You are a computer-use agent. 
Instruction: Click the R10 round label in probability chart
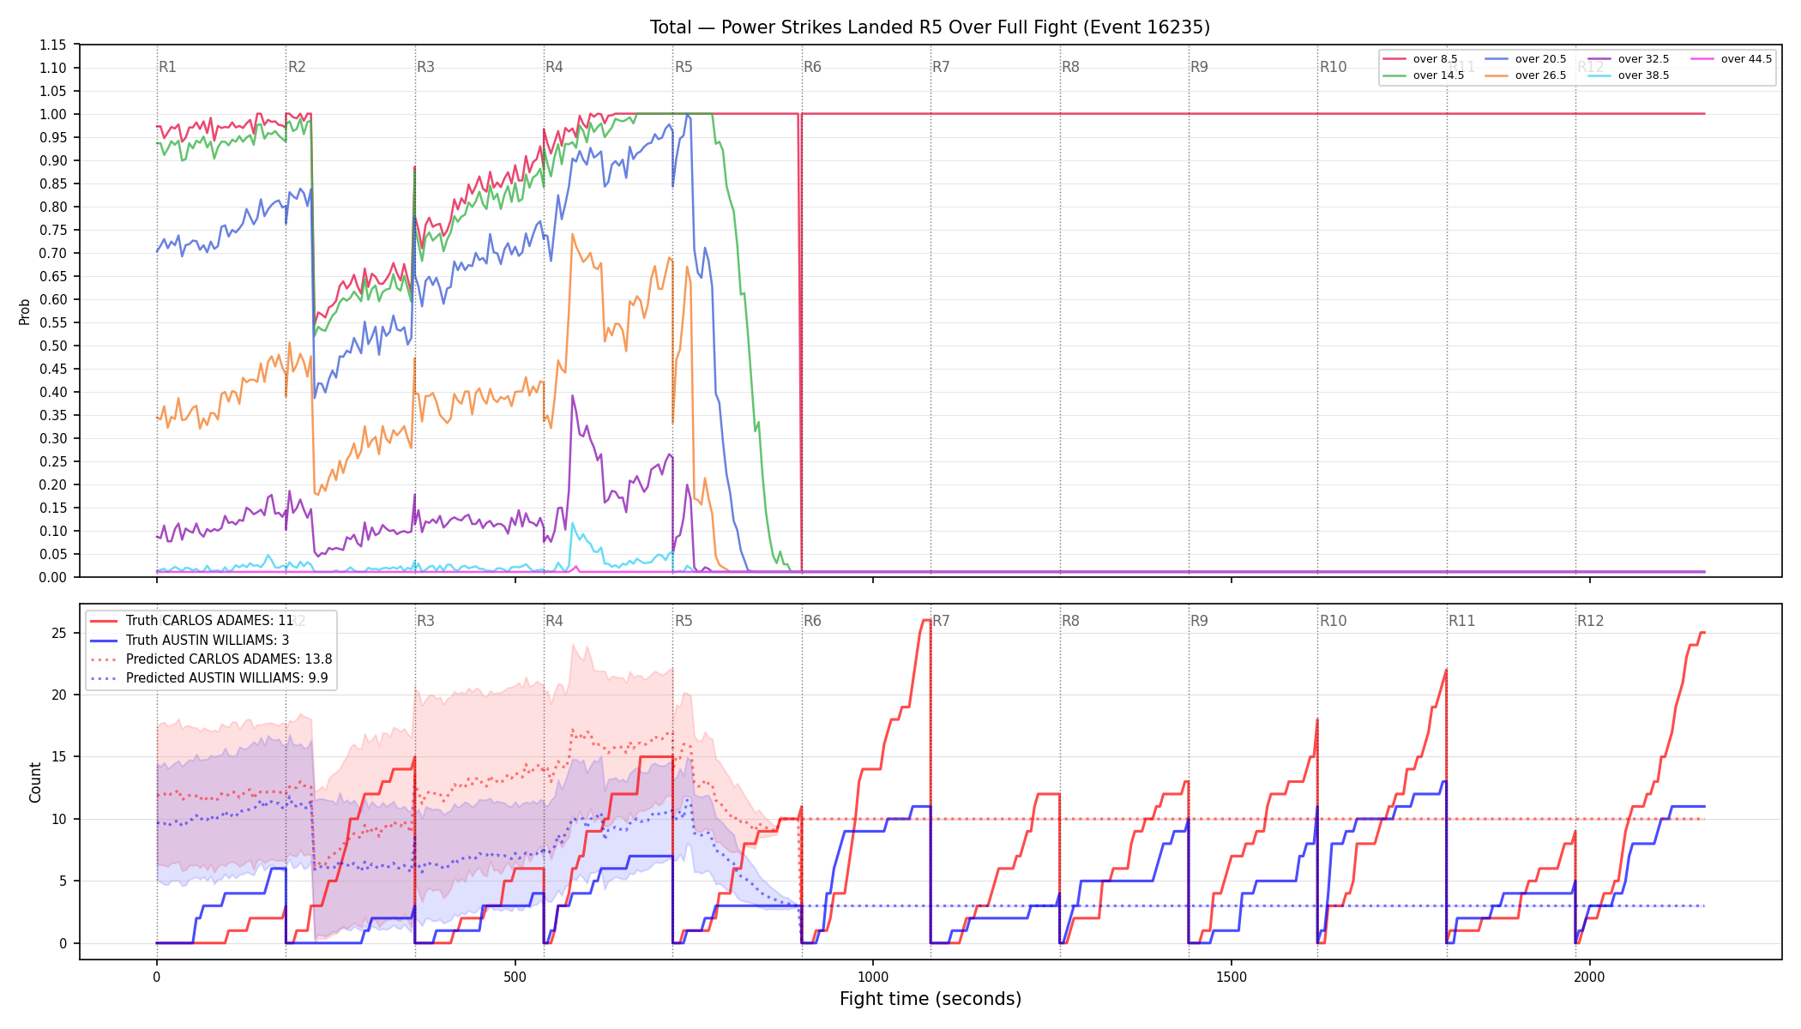[1333, 67]
